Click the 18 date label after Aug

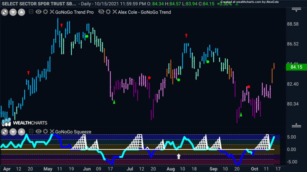(194, 169)
